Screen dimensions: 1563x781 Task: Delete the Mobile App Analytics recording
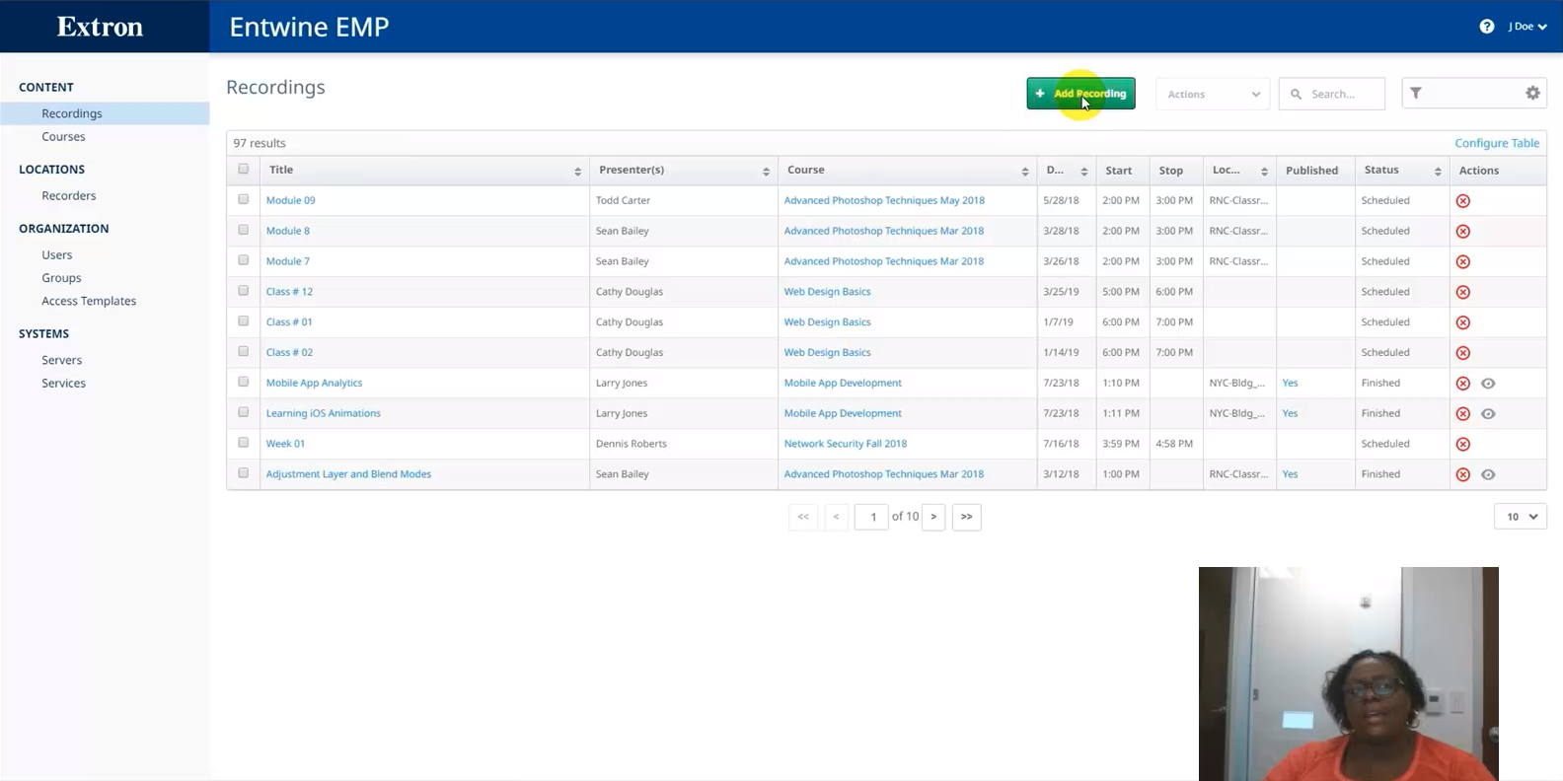(x=1463, y=384)
